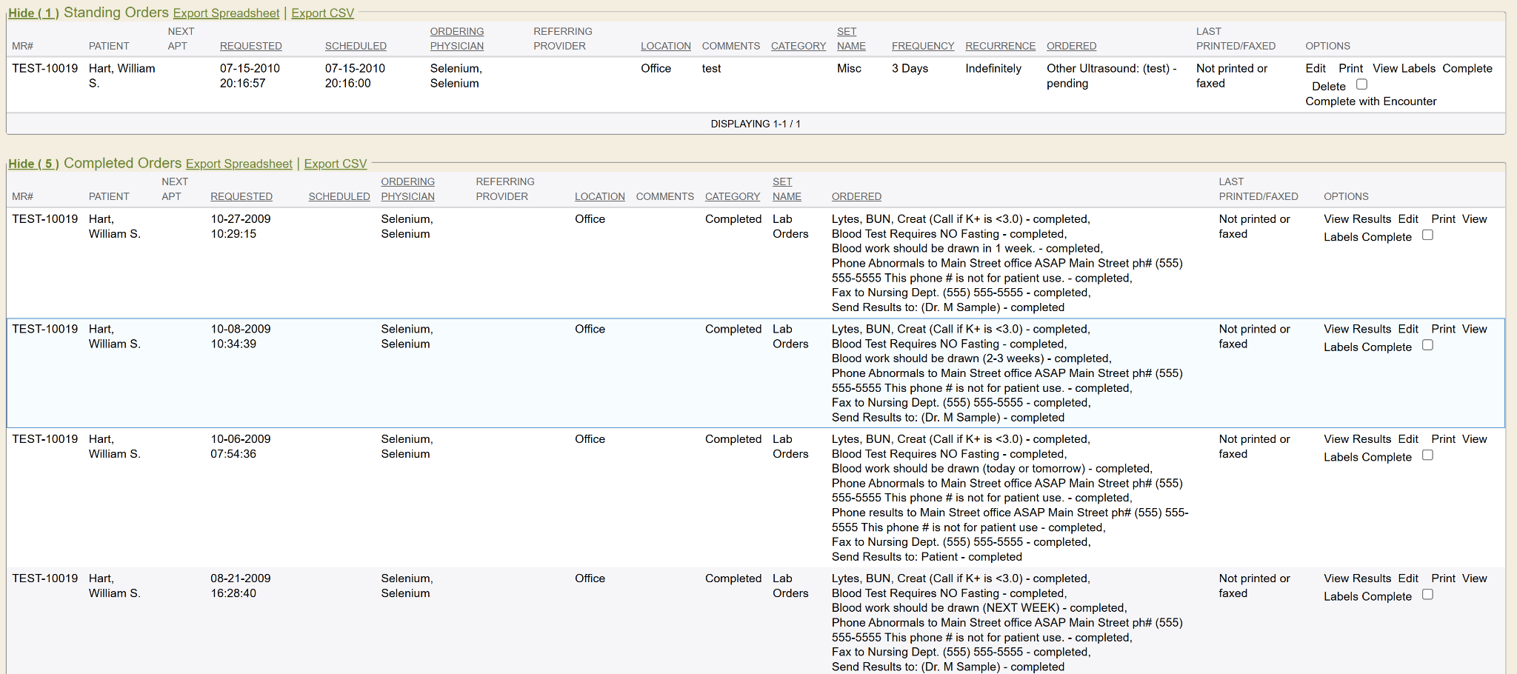Select checkbox for the 10-08-2009 order row
This screenshot has width=1517, height=674.
point(1427,345)
